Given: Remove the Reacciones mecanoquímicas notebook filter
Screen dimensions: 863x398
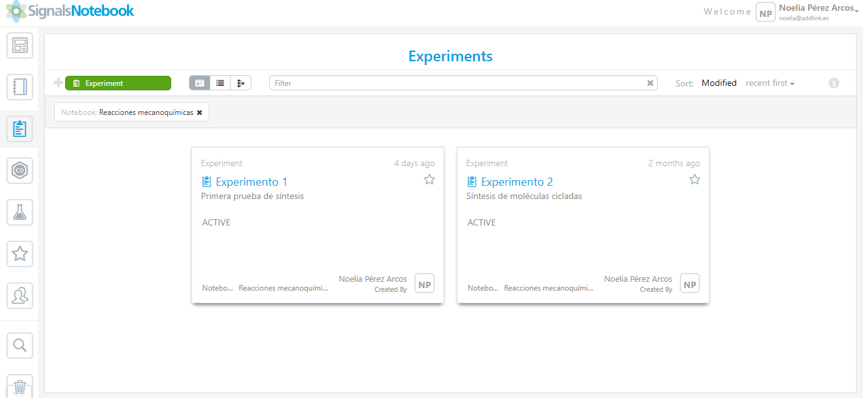Looking at the screenshot, I should [x=200, y=112].
